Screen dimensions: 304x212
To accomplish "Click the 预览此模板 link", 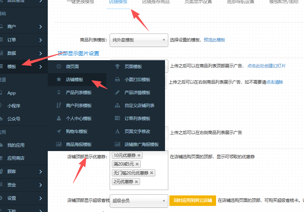I will point(214,40).
